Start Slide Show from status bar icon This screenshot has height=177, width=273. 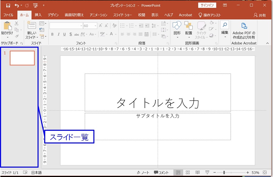207,173
